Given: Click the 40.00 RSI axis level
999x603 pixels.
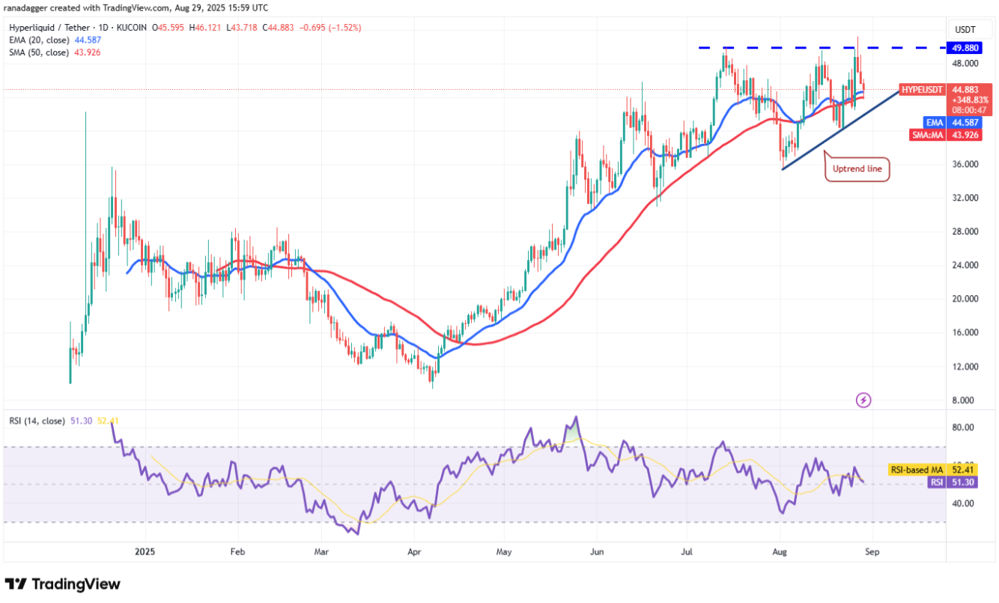Looking at the screenshot, I should [x=963, y=503].
